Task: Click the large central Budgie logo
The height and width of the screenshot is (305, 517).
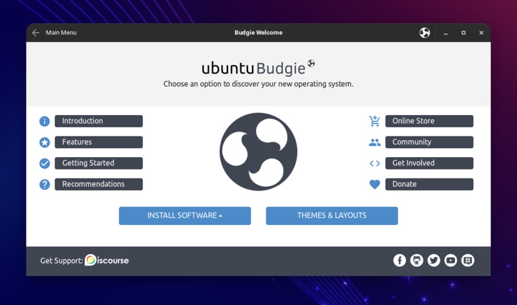Action: (258, 152)
